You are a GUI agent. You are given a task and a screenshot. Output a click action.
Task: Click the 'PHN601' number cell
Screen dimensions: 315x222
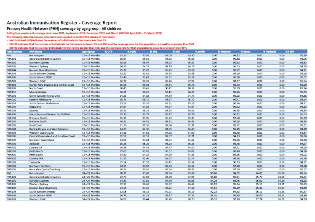(11, 162)
